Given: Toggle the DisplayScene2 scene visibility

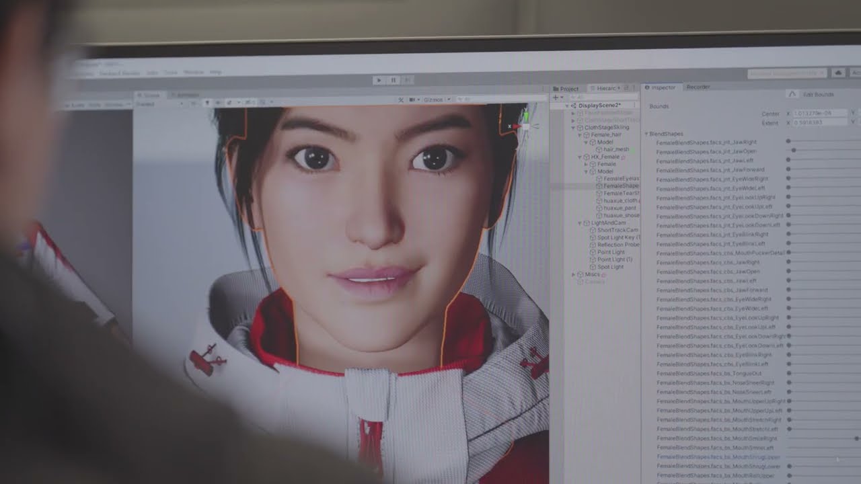Looking at the screenshot, I should click(x=567, y=106).
